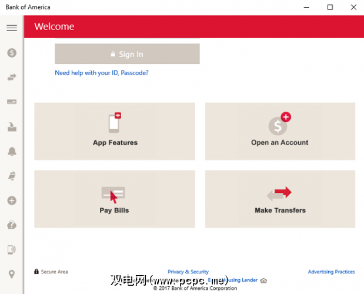
Task: Click the Sign In button
Action: (127, 54)
